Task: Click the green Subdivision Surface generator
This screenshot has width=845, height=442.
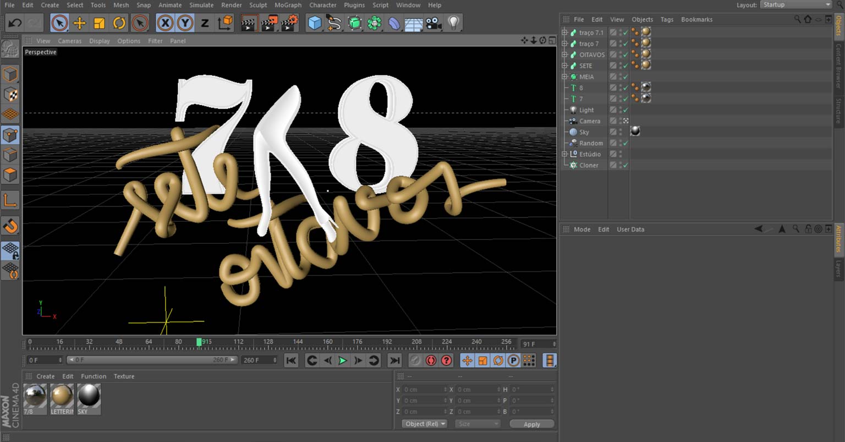Action: 355,23
